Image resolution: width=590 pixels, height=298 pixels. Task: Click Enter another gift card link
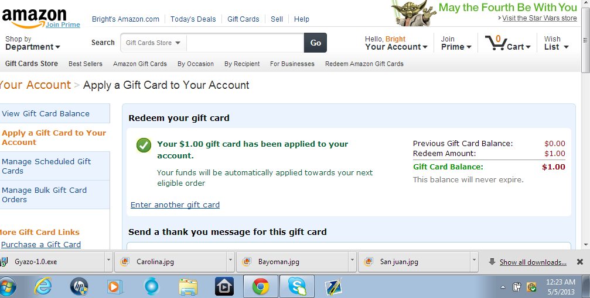click(175, 205)
